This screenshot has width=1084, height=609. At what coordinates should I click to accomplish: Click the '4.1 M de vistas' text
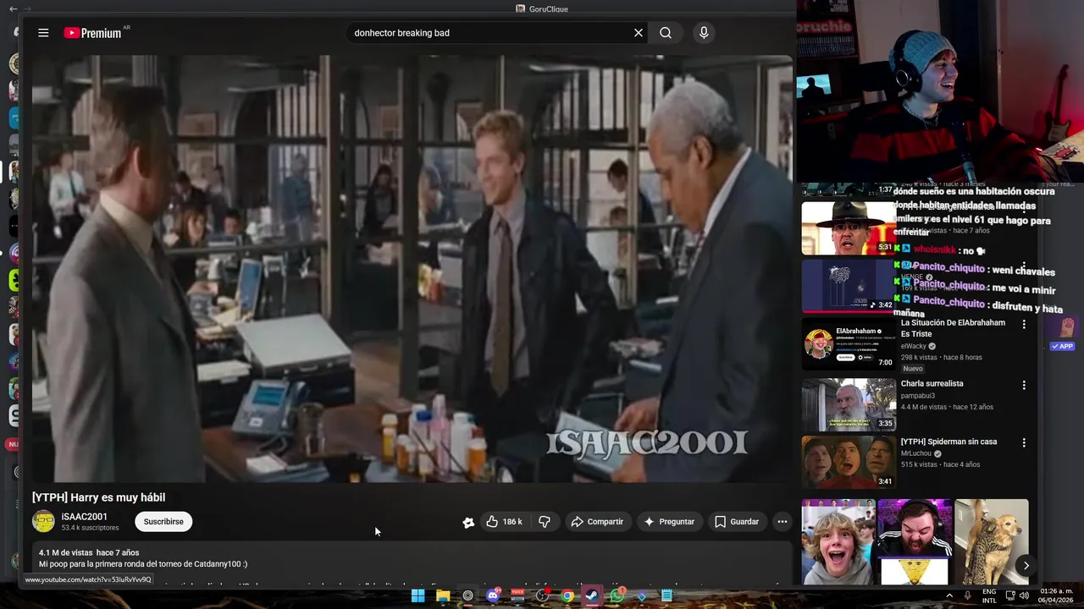click(65, 552)
